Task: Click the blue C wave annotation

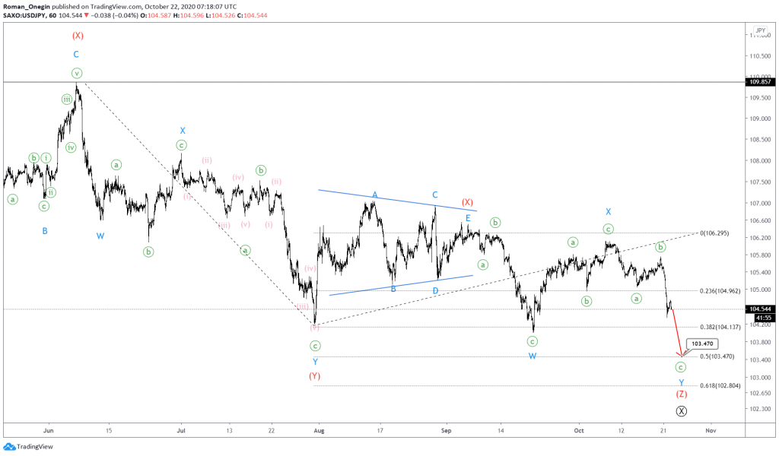Action: [x=75, y=54]
